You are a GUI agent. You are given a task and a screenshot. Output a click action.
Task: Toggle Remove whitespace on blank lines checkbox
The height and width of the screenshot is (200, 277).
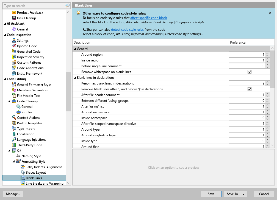[x=250, y=72]
